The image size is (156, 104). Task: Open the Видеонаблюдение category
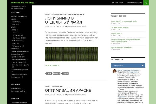tap(19, 60)
